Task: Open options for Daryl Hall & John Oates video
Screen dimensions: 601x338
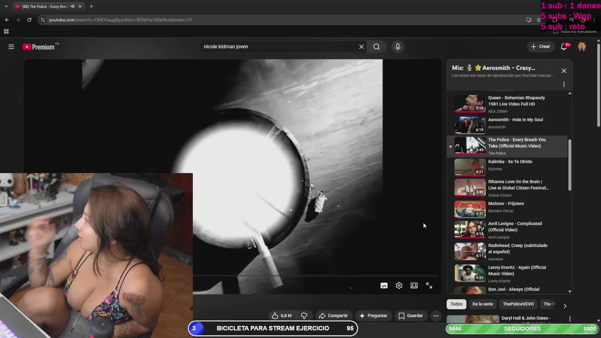Action: coord(570,319)
